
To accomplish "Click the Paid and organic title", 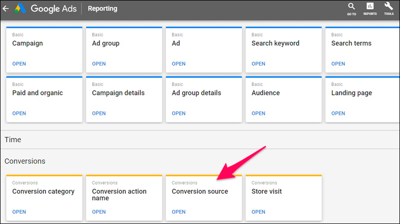I will [37, 93].
